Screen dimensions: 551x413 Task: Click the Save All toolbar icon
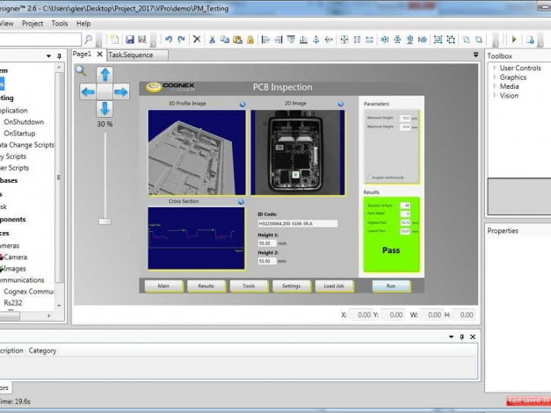click(x=142, y=40)
